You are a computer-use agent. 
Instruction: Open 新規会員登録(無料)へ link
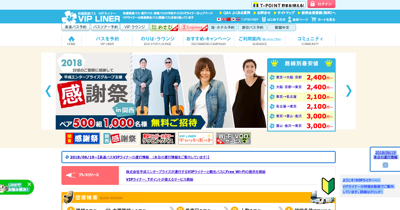pos(317,13)
